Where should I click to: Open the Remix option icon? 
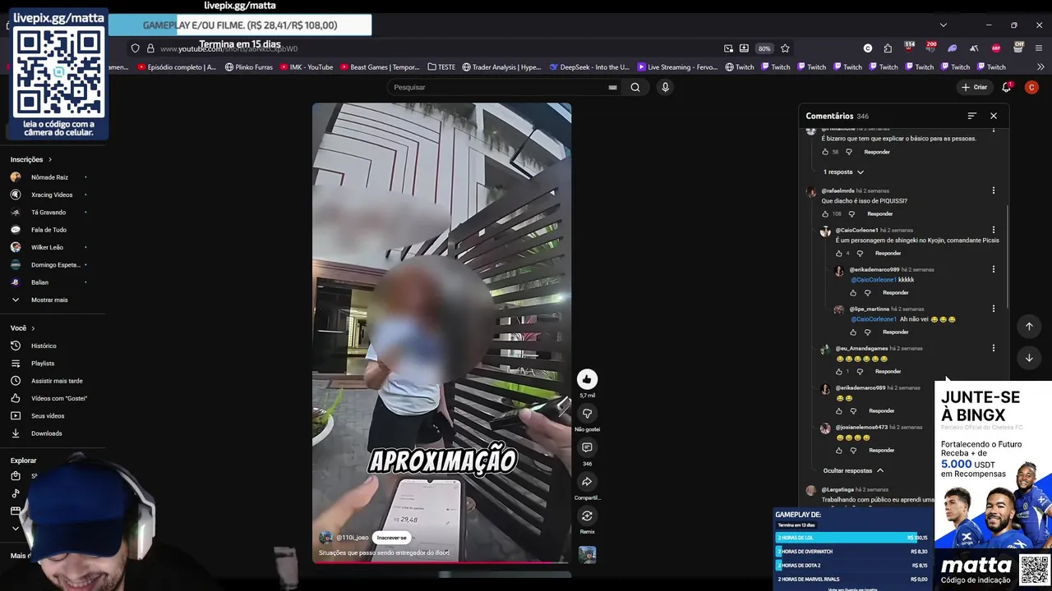(x=587, y=516)
